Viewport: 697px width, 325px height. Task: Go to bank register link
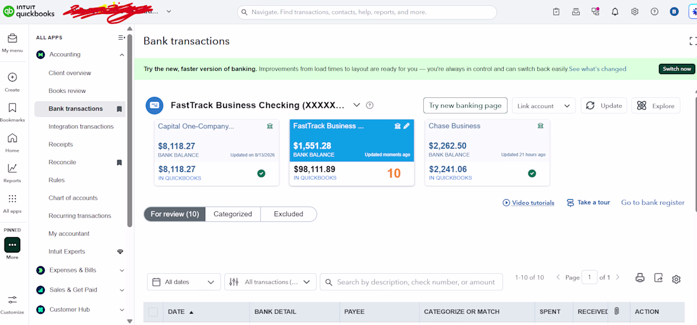pyautogui.click(x=653, y=202)
